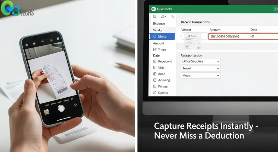The width and height of the screenshot is (278, 152).
Task: Click the orange-outlined amount input field
Action: 229,36
